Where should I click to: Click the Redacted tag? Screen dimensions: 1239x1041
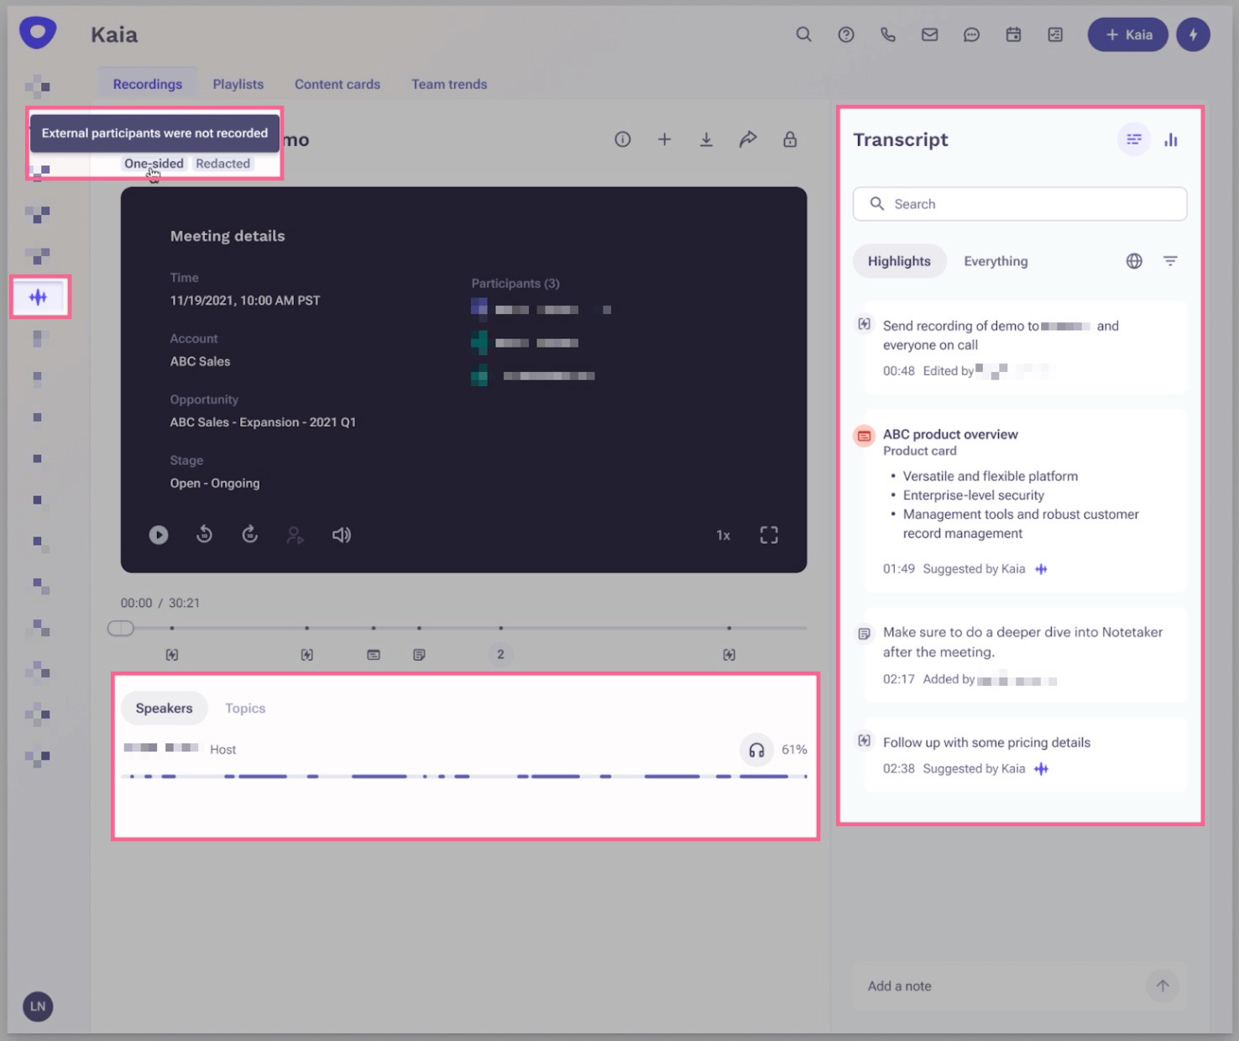pos(223,164)
